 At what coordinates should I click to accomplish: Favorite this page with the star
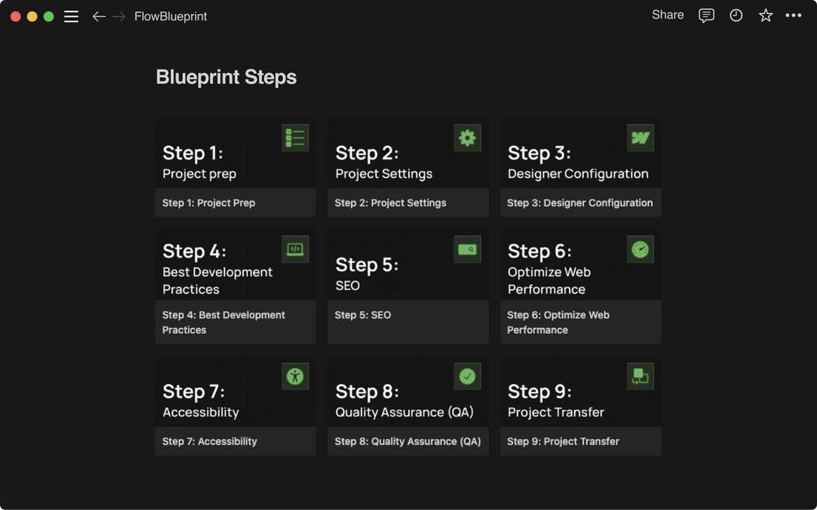765,15
